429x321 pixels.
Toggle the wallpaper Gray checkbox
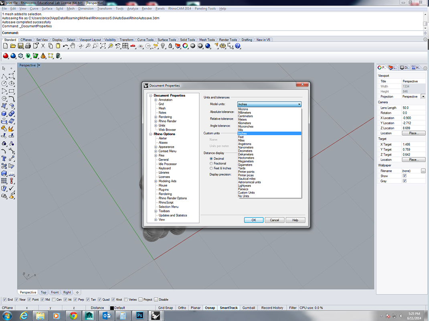[x=405, y=181]
